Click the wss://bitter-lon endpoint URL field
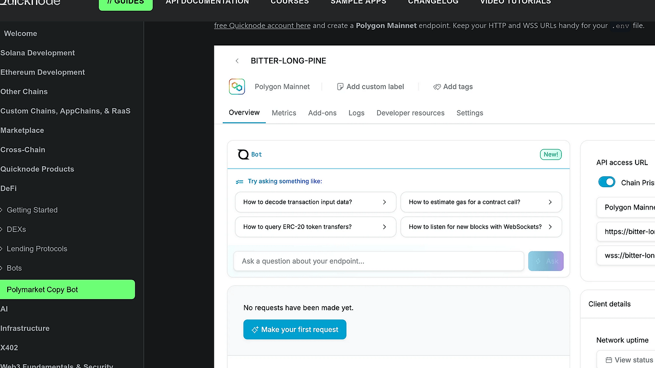This screenshot has width=655, height=368. click(x=626, y=256)
